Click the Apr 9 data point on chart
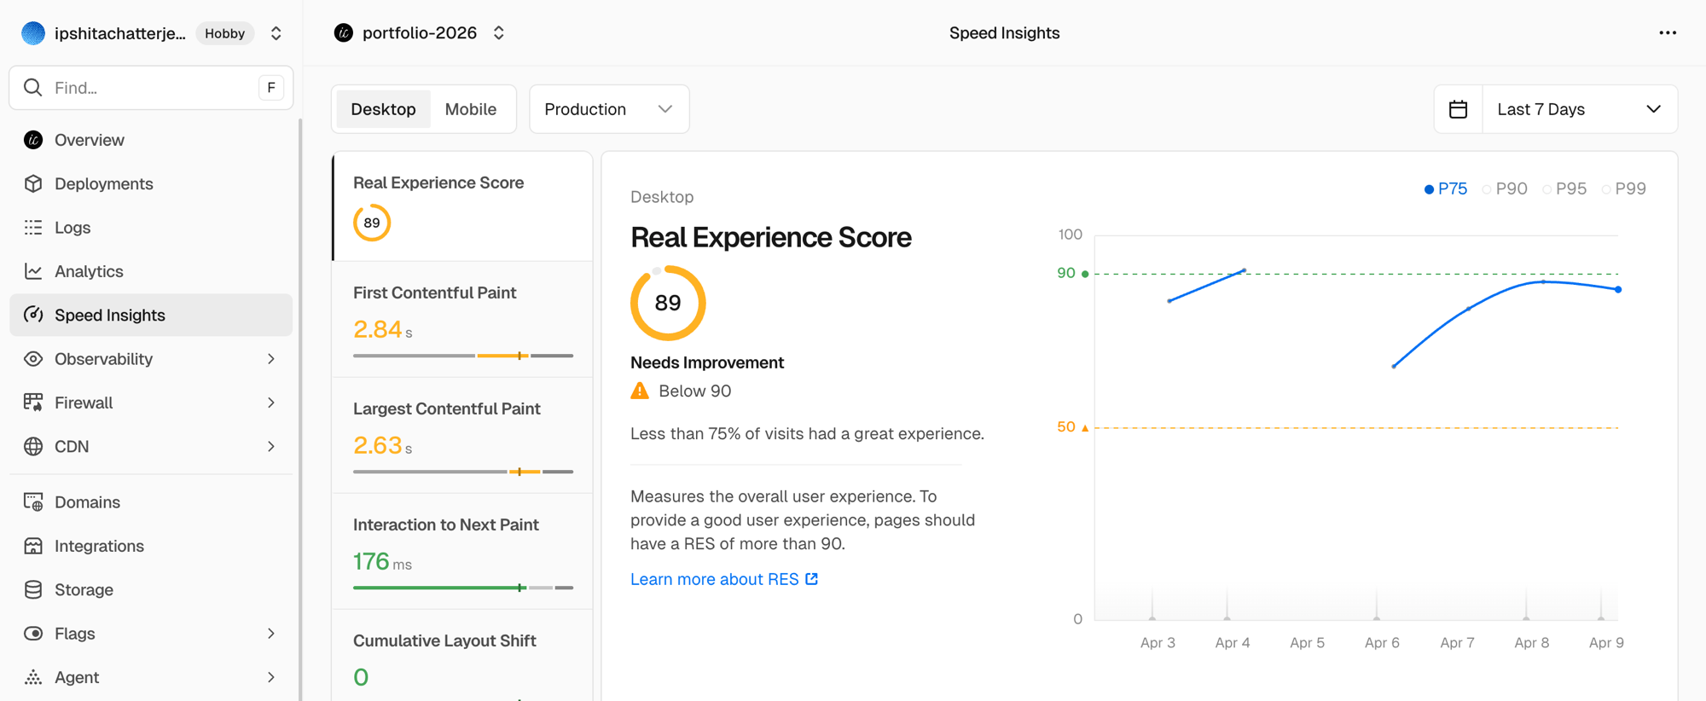 [1618, 289]
